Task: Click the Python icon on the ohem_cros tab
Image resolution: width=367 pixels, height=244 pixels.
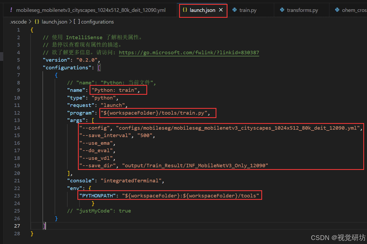Action: (x=337, y=10)
